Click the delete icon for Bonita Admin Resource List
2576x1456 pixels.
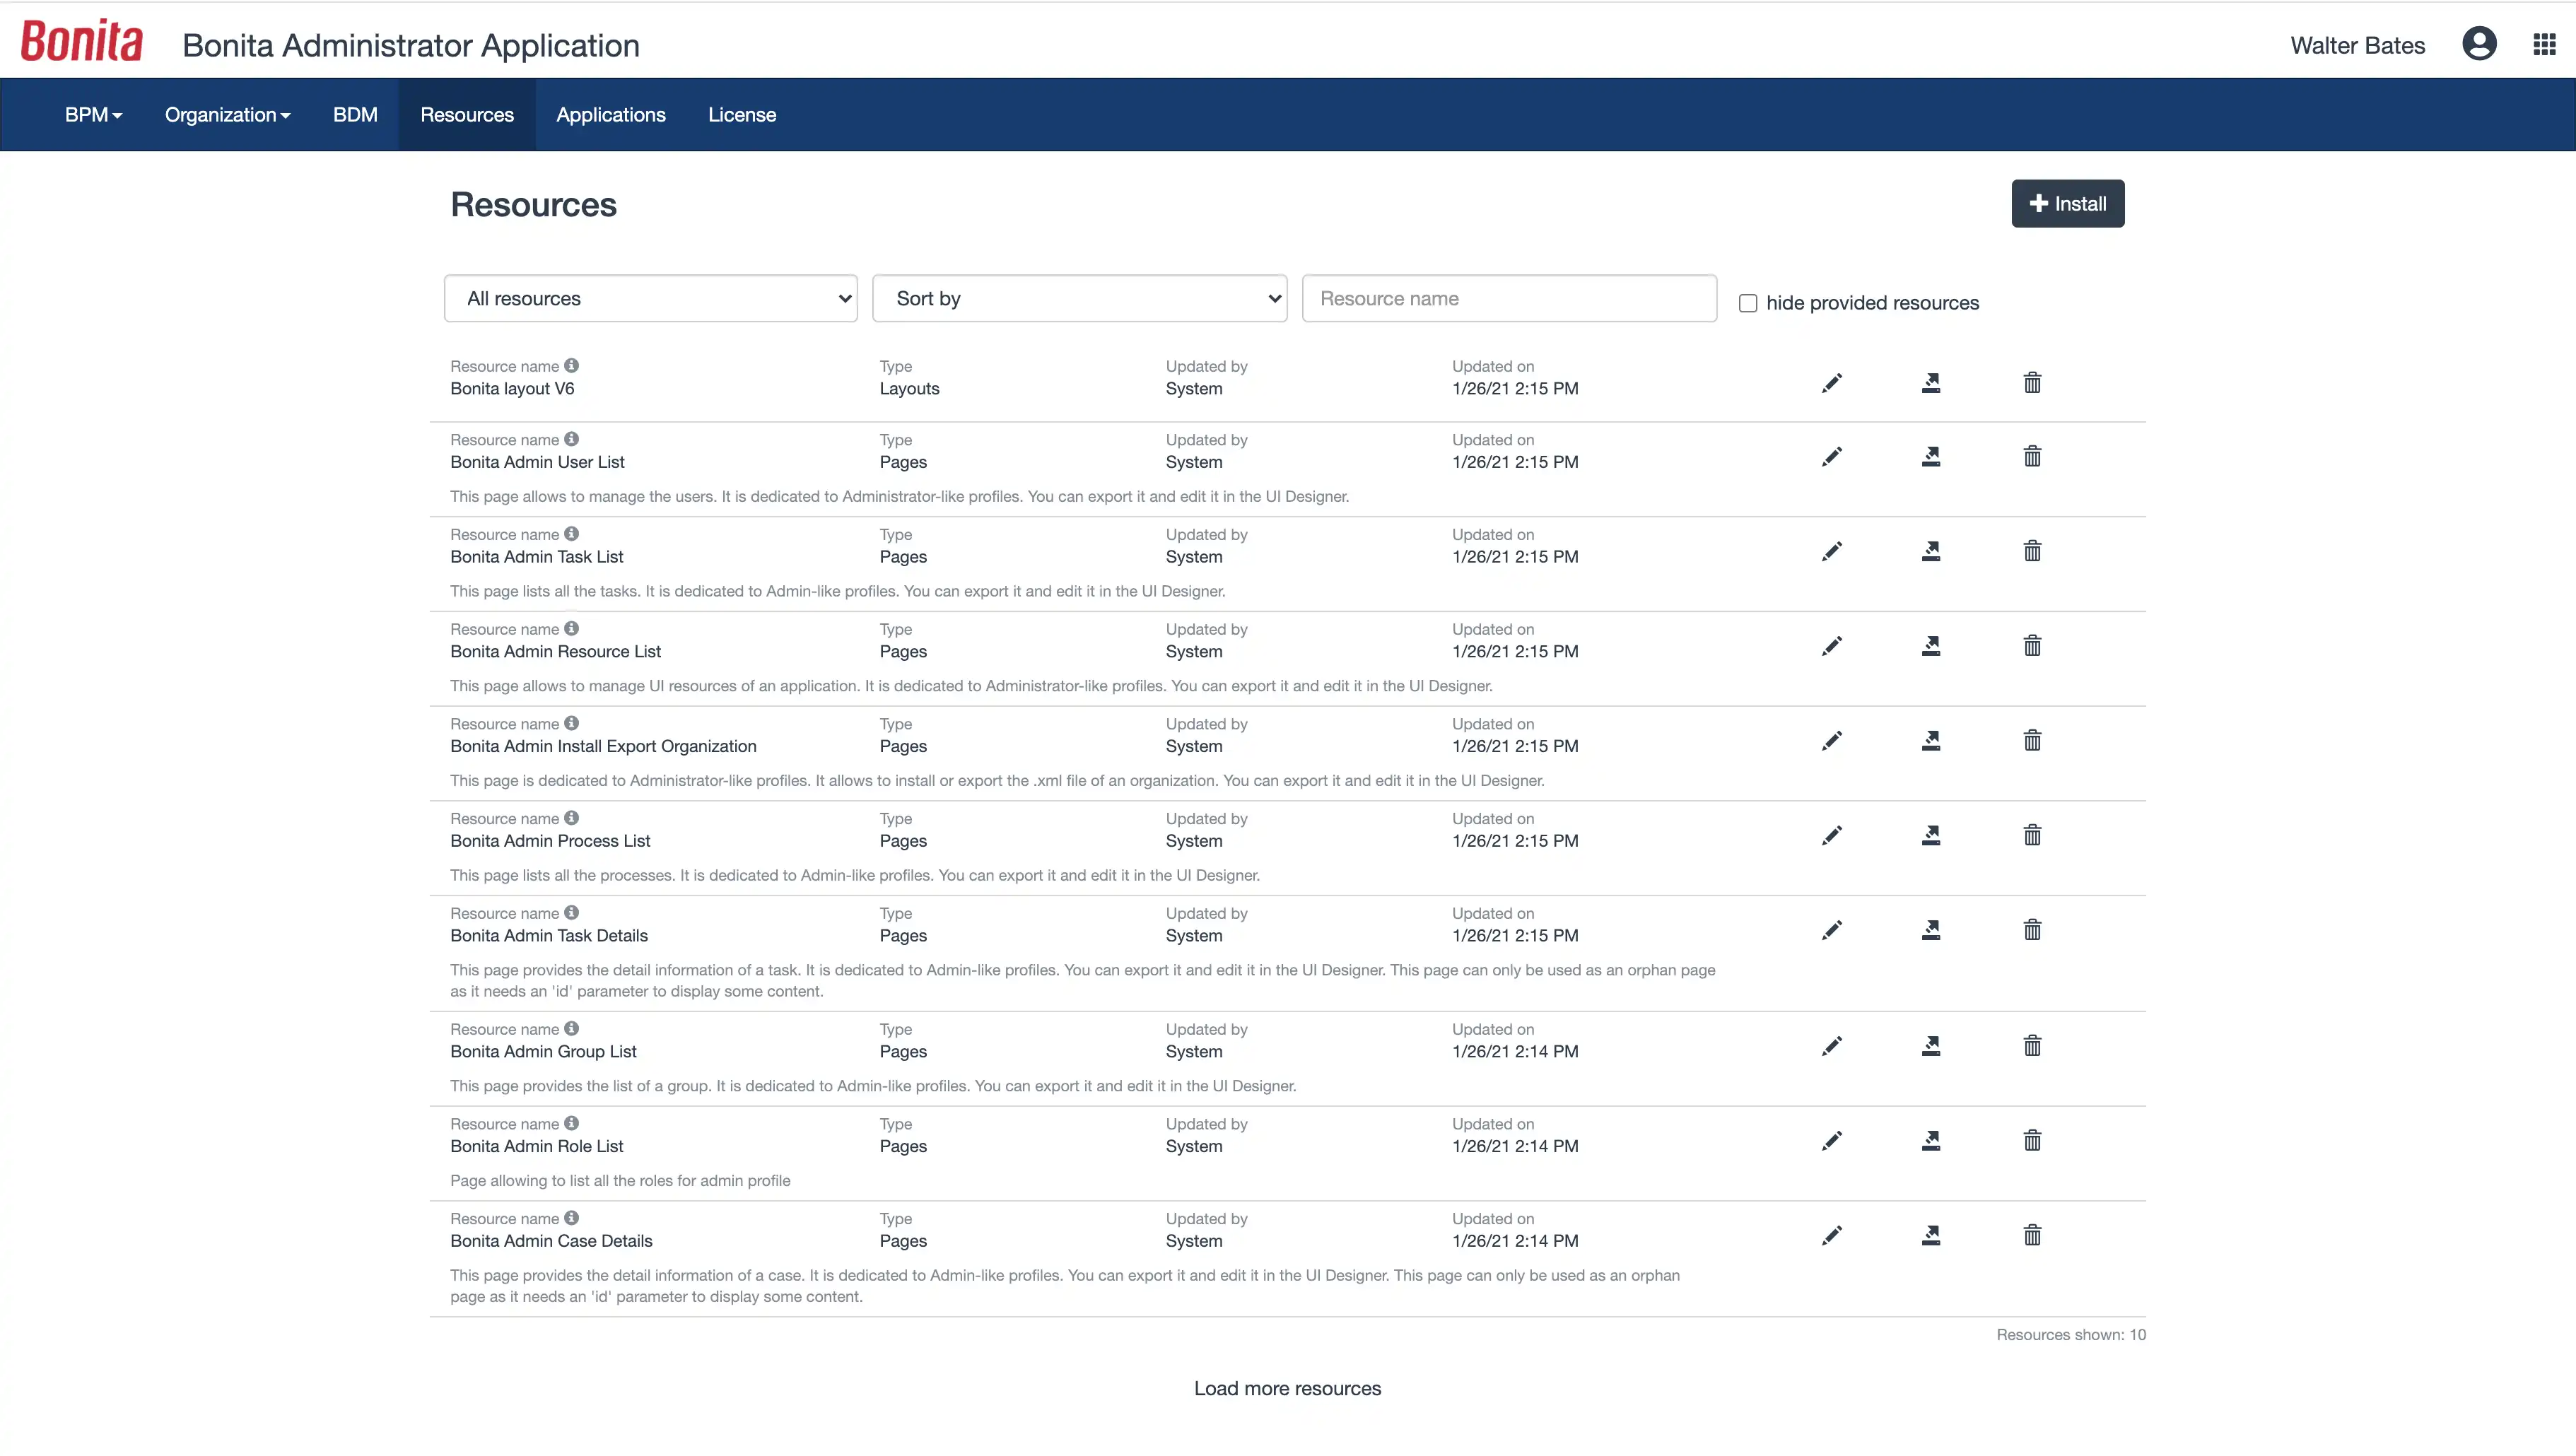2031,646
